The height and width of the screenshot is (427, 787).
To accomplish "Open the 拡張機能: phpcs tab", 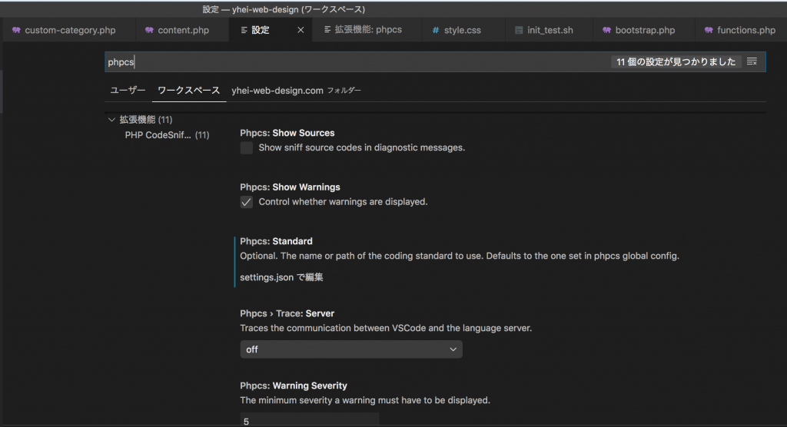I will 367,30.
